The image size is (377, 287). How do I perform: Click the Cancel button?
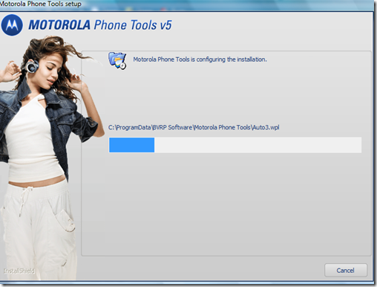point(346,270)
